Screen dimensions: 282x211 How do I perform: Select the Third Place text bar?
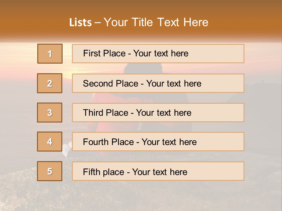pyautogui.click(x=158, y=113)
